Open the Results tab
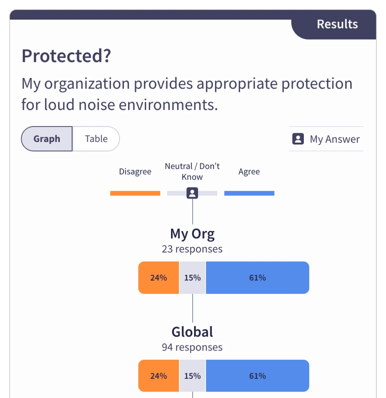386x398 pixels. pos(337,24)
